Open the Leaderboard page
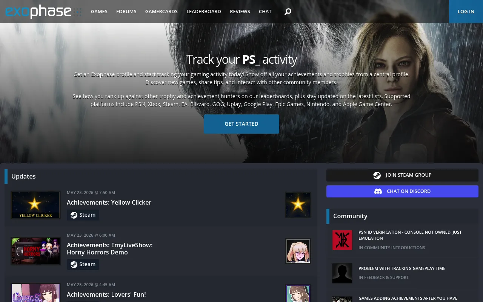483x302 pixels. [204, 11]
